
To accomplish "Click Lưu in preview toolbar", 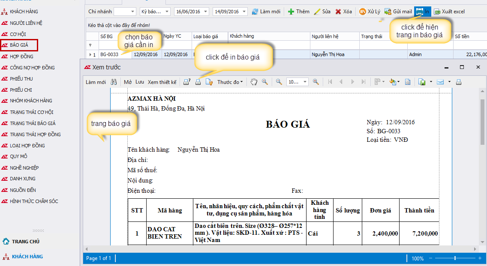I will point(140,82).
